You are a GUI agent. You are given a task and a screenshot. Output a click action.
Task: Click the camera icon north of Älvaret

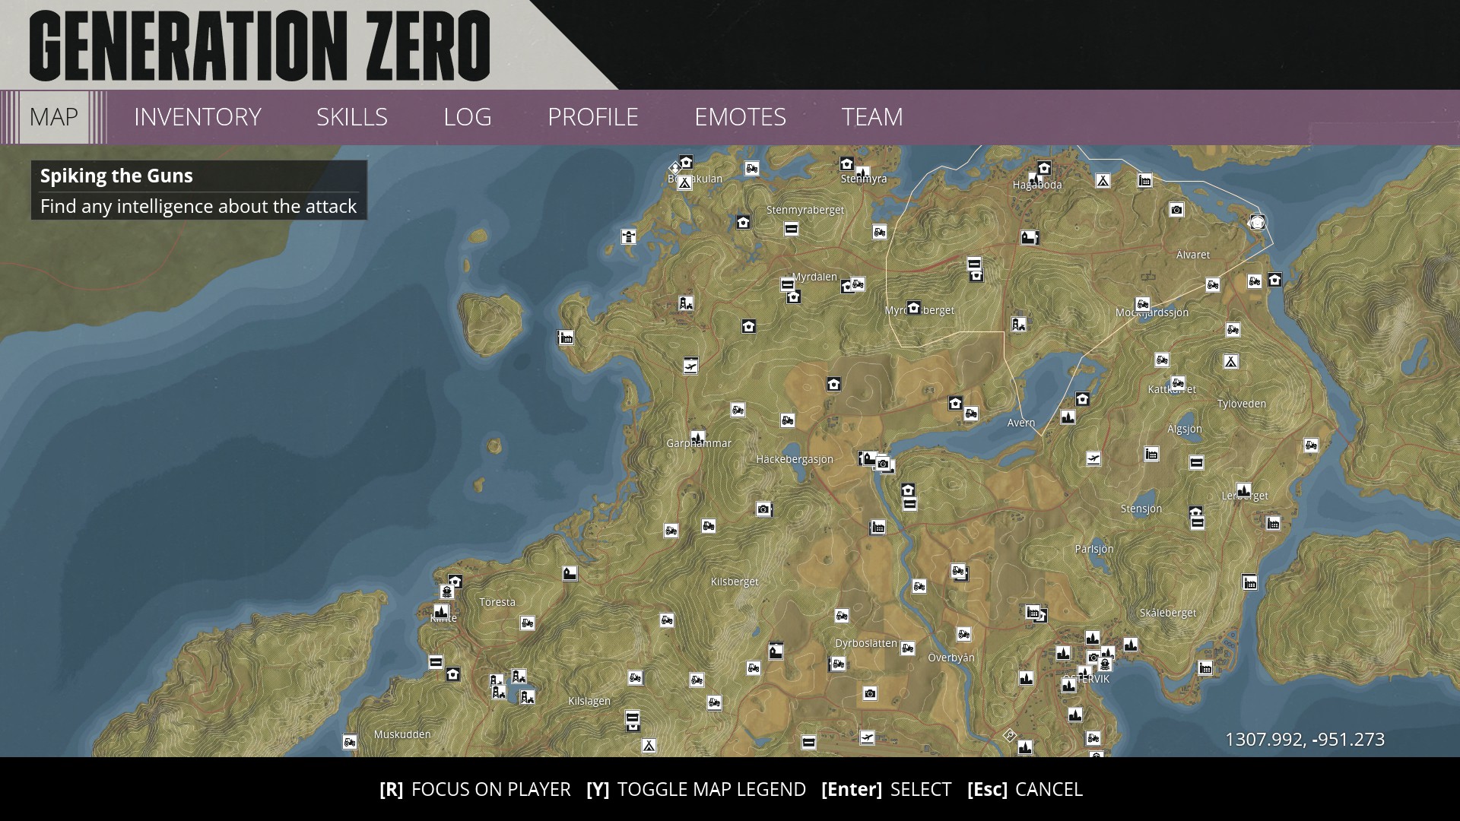point(1176,210)
